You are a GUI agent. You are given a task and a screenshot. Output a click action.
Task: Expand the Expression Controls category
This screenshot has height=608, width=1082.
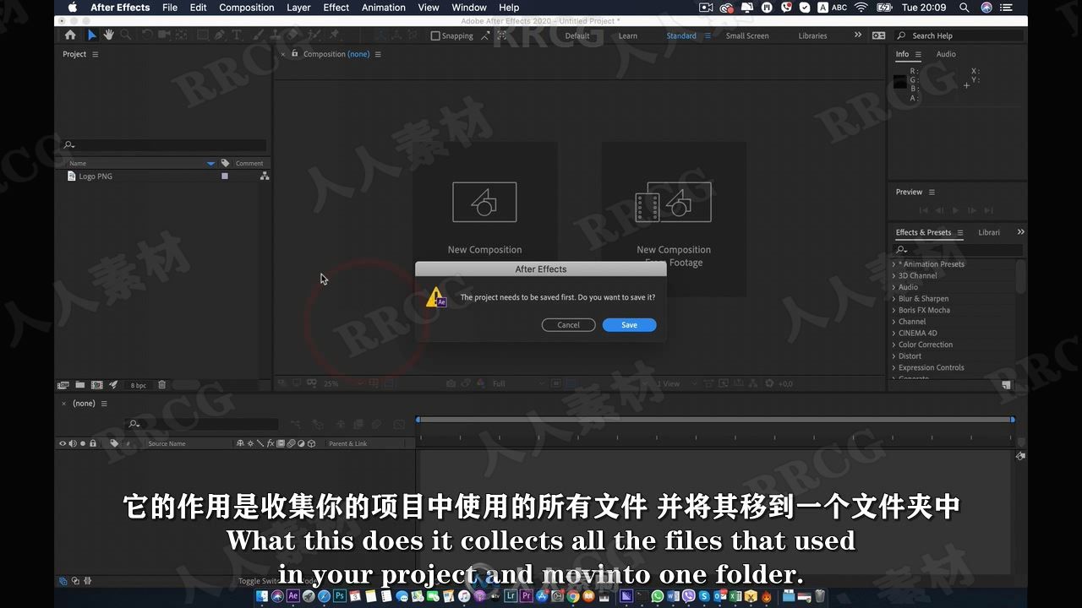tap(894, 367)
